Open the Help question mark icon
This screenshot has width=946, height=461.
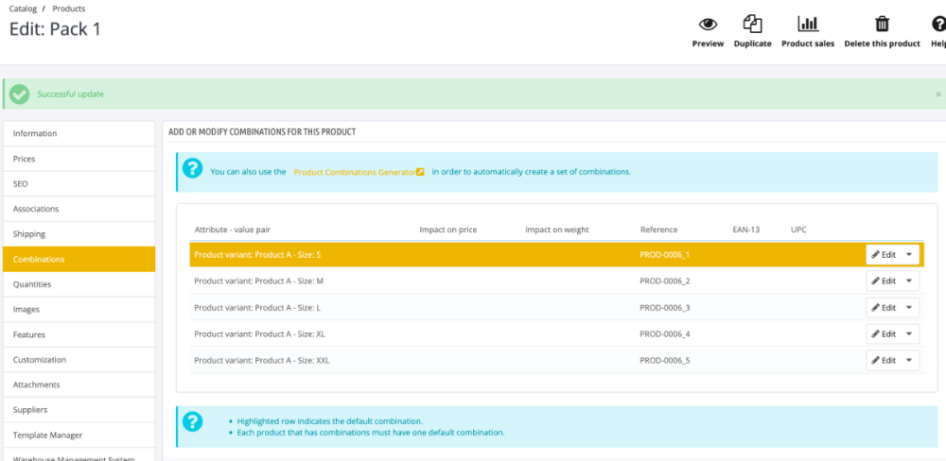(938, 25)
